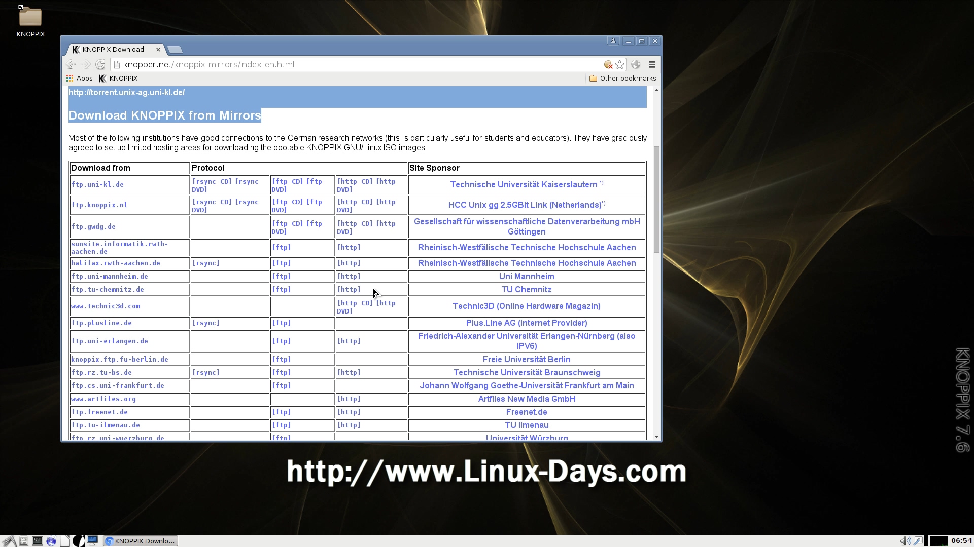Open Freie Universität Berlin sponsor link
974x547 pixels.
(527, 359)
